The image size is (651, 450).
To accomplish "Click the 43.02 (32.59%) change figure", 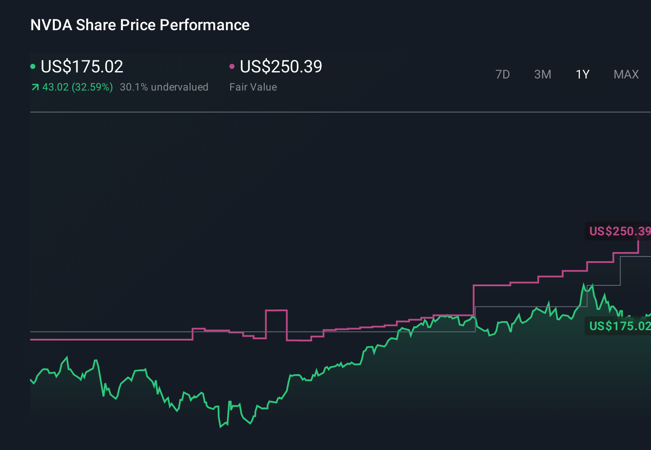I will coord(77,87).
